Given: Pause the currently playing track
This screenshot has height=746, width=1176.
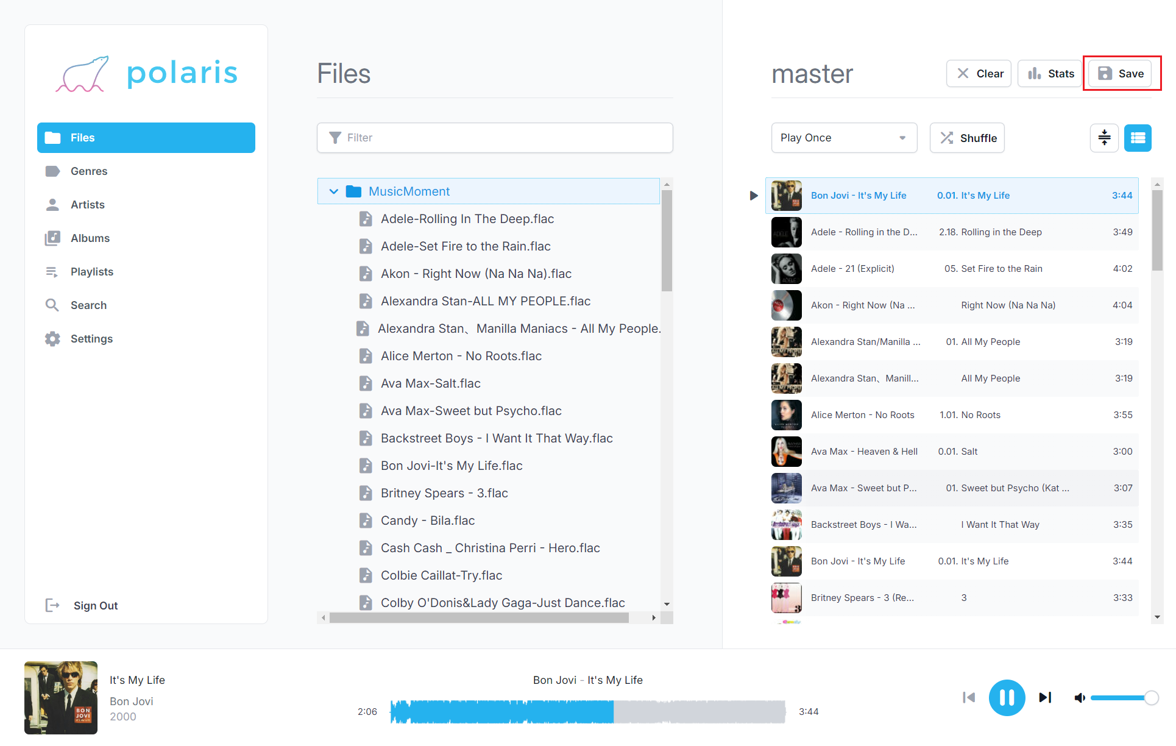Looking at the screenshot, I should [x=1007, y=697].
